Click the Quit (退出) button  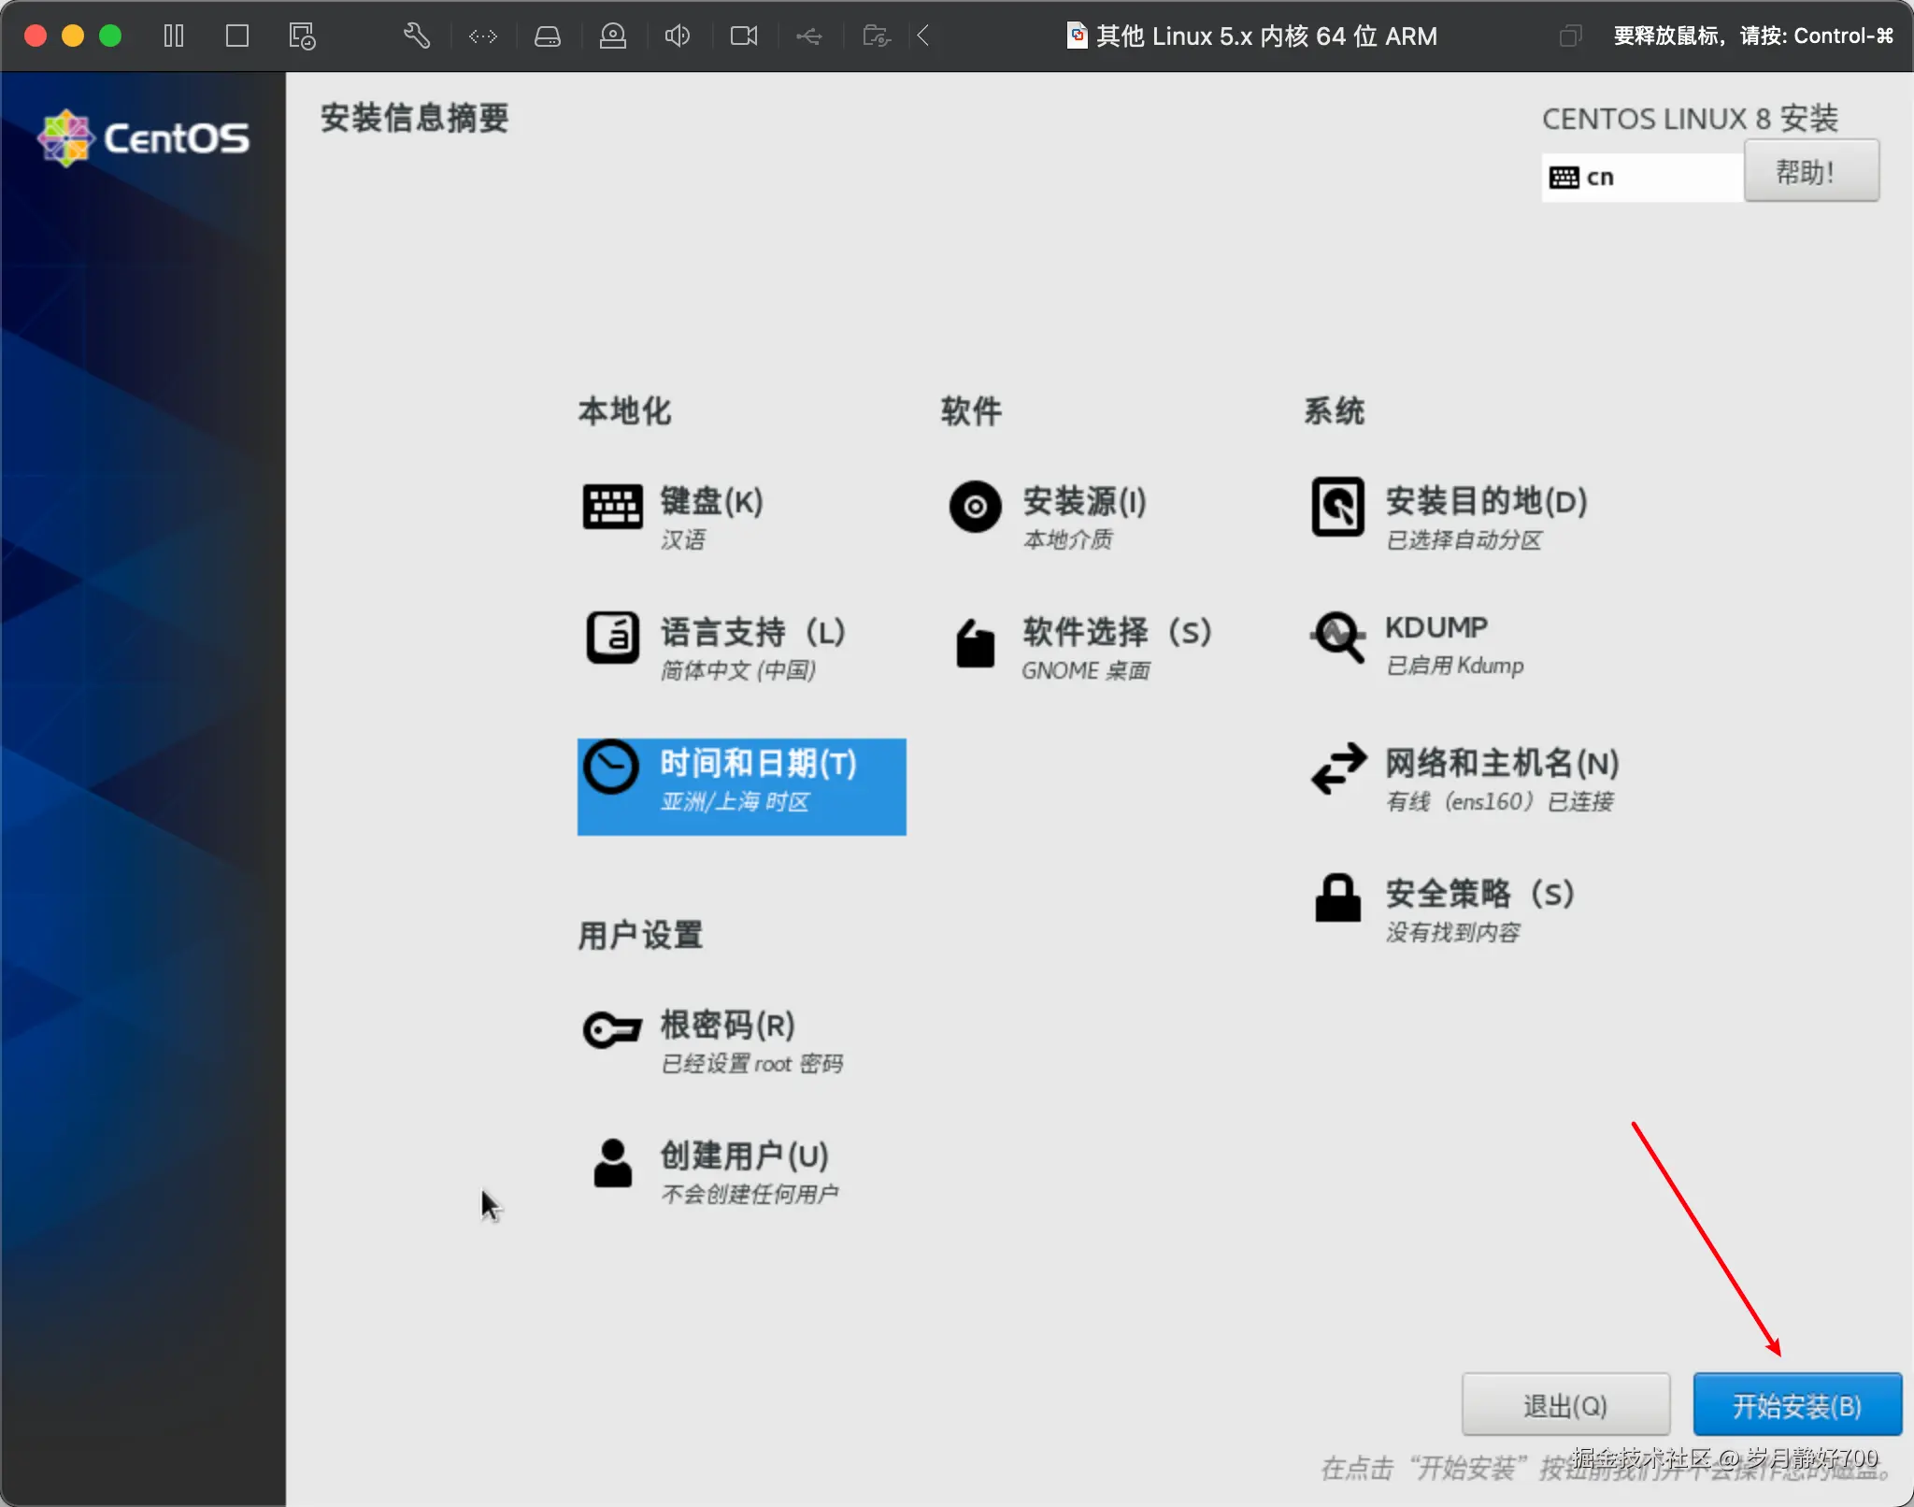click(1564, 1404)
